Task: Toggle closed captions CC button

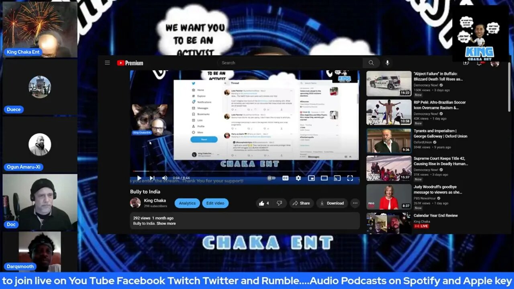Action: coord(285,178)
